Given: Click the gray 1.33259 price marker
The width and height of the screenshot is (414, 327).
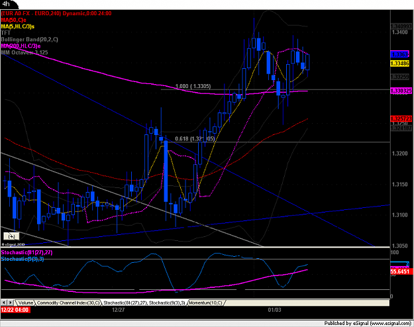Looking at the screenshot, I should (x=399, y=77).
